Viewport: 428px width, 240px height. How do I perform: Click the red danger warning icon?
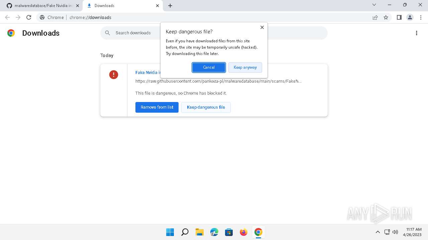click(x=114, y=75)
